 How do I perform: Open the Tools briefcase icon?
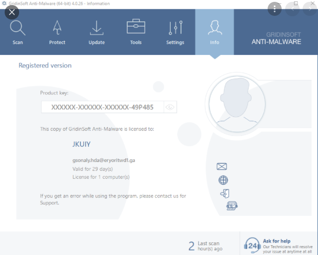click(x=136, y=27)
